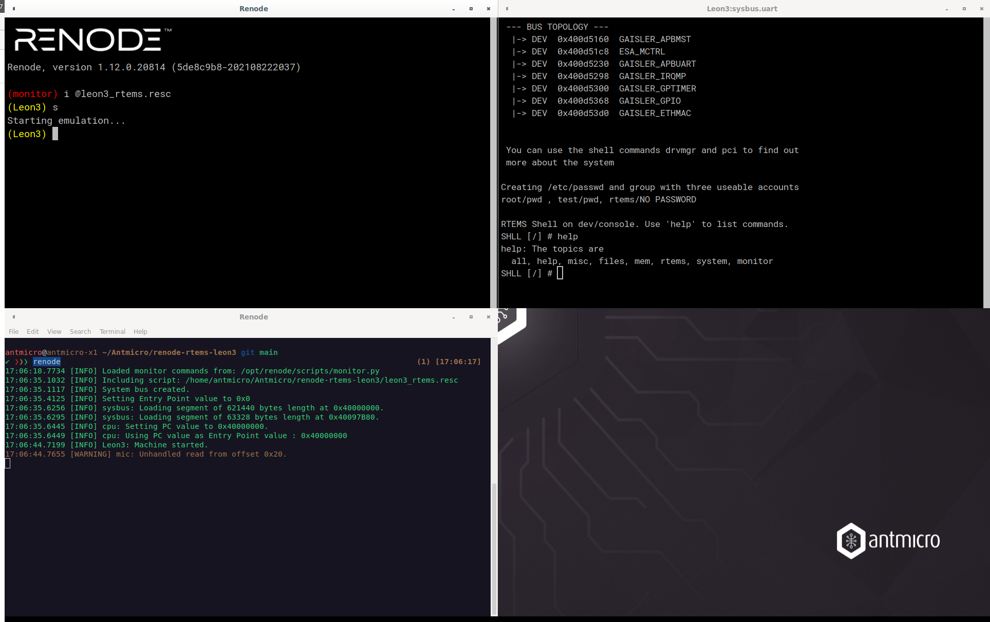The height and width of the screenshot is (622, 990).
Task: Click the 'Including script' log line
Action: tap(232, 380)
